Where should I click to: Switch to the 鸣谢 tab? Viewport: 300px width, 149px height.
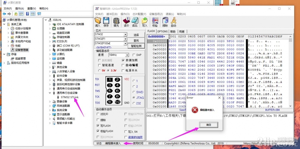pos(182,32)
